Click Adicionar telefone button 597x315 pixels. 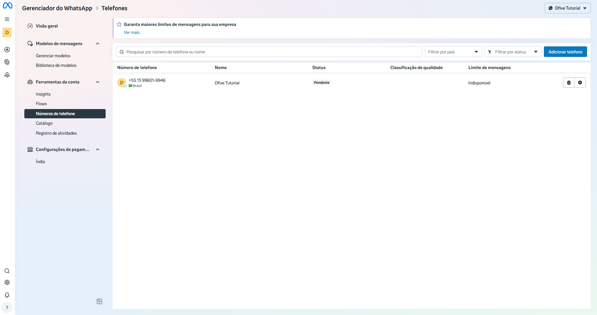(565, 52)
